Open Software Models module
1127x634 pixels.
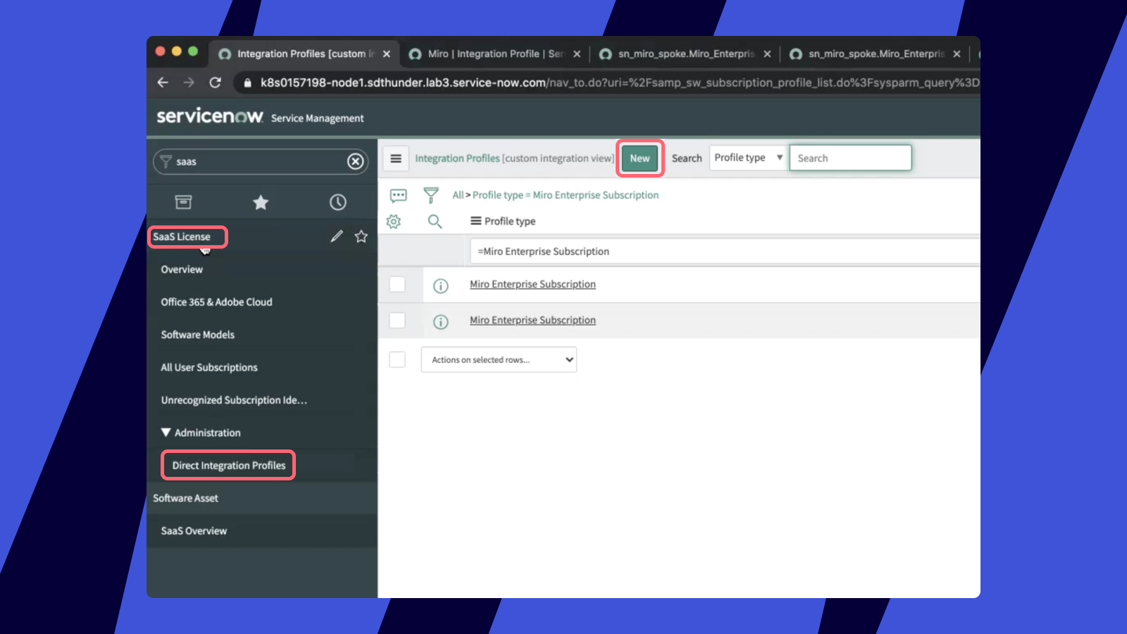(x=198, y=335)
